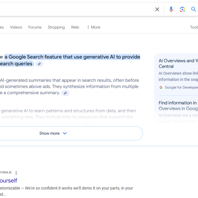Open the Videos results tab
The width and height of the screenshot is (198, 198).
click(16, 27)
